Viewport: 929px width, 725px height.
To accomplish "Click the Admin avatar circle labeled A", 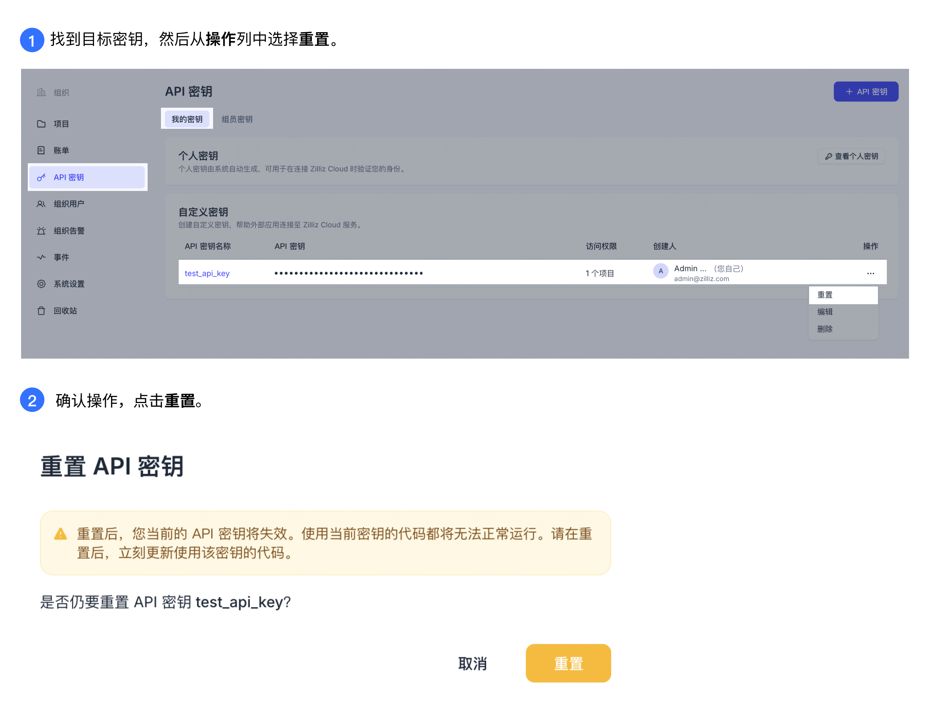I will [661, 271].
